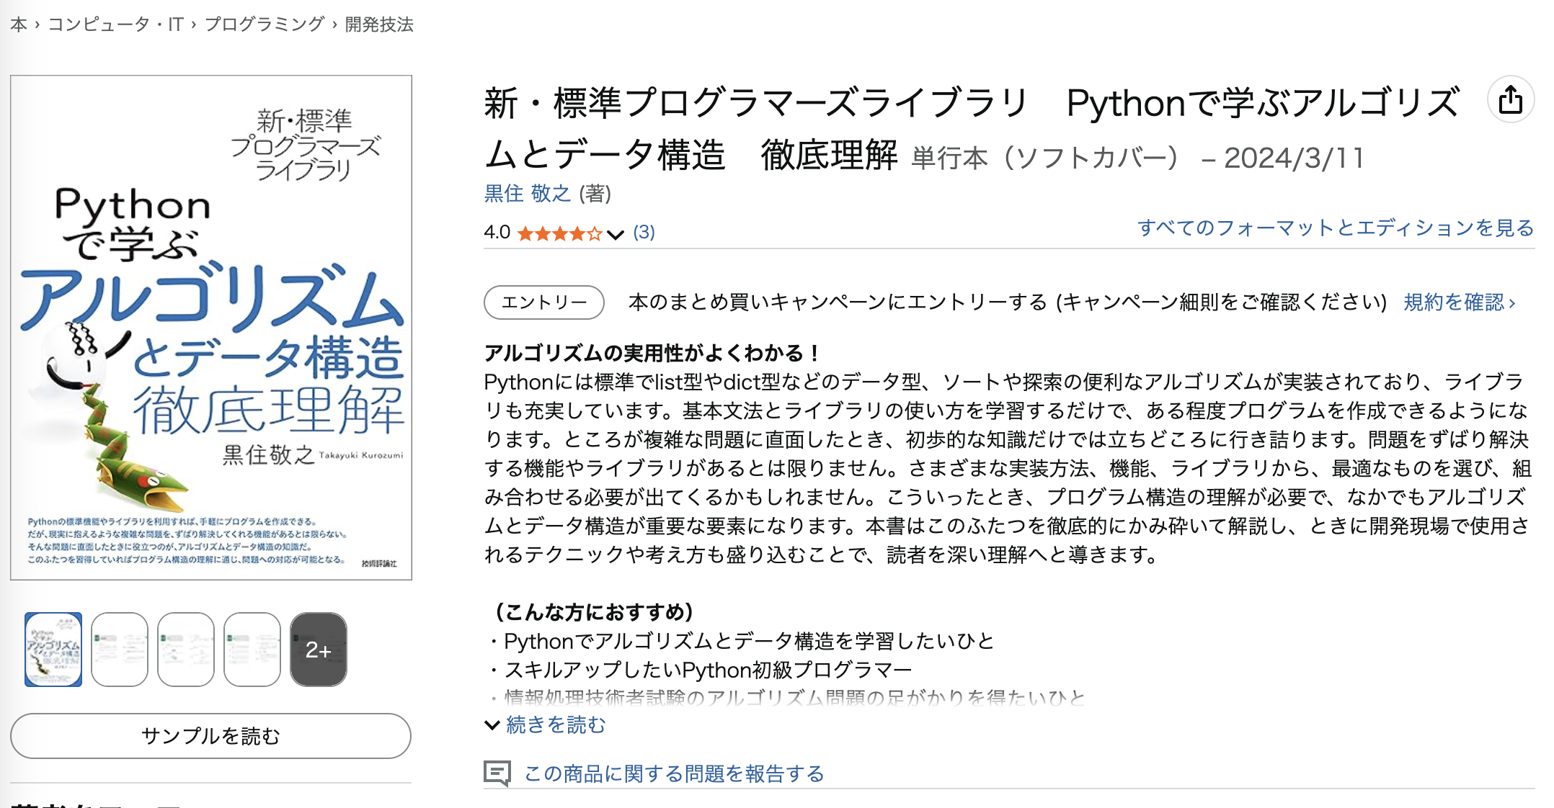Screen dimensions: 1554x808
Task: Click the サンプルを読む button
Action: (210, 736)
